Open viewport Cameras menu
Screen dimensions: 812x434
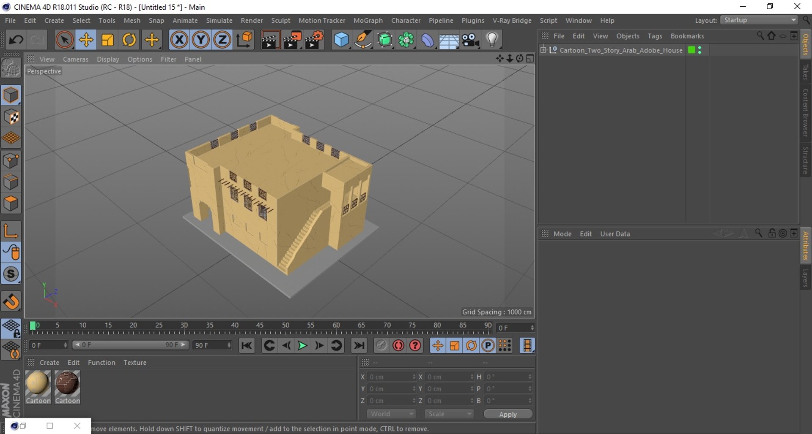pyautogui.click(x=76, y=59)
